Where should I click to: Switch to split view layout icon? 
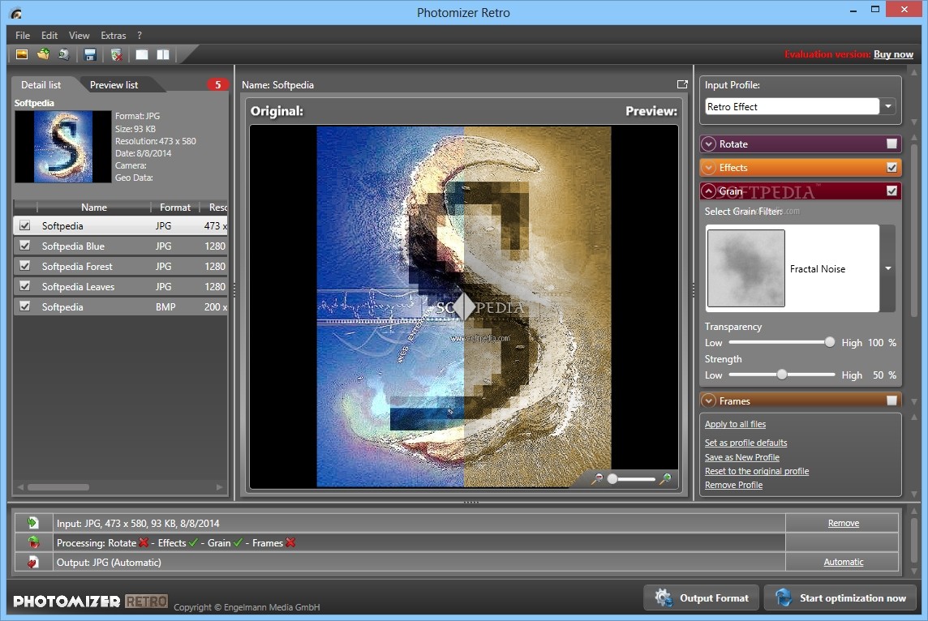[x=163, y=54]
